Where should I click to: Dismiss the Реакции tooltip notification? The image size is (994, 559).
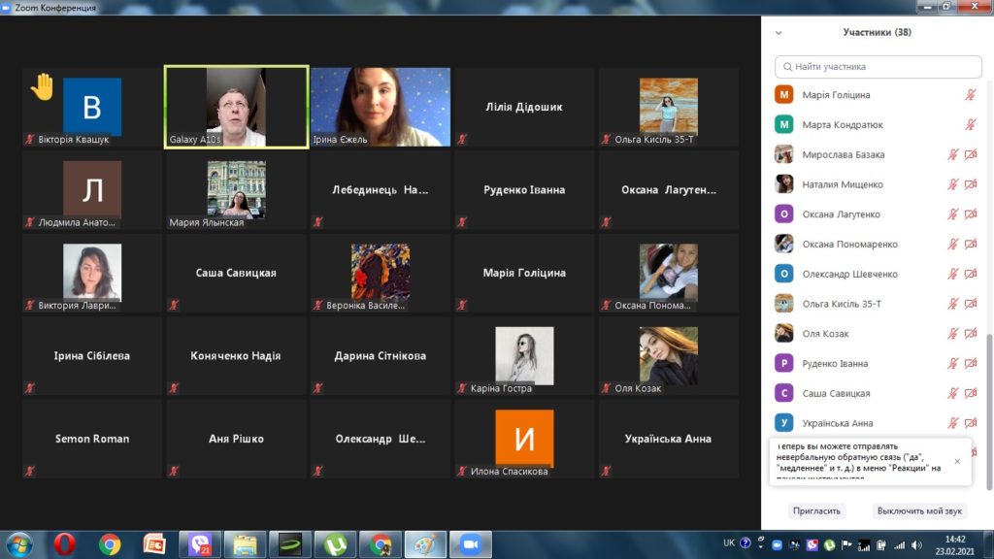[957, 461]
